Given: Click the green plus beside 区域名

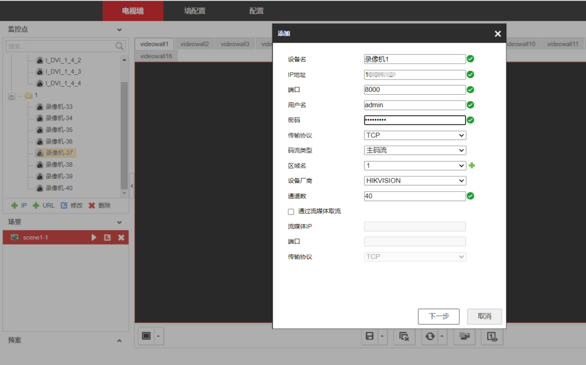Looking at the screenshot, I should 472,165.
